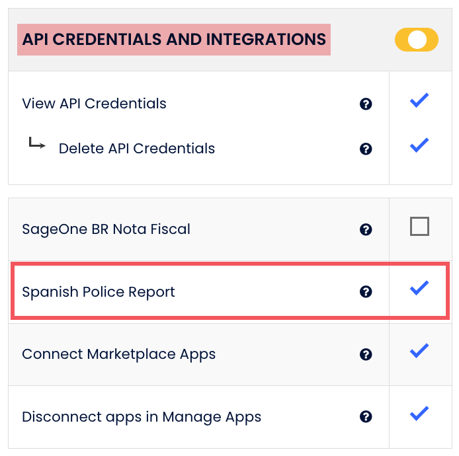Click help icon beside Spanish Police Report
The image size is (459, 456).
[365, 291]
